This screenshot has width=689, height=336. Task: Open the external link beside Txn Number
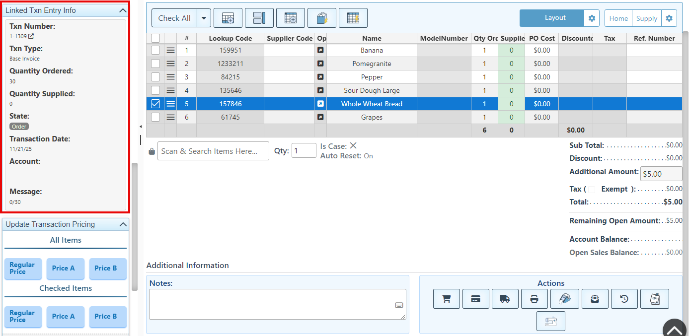tap(31, 36)
